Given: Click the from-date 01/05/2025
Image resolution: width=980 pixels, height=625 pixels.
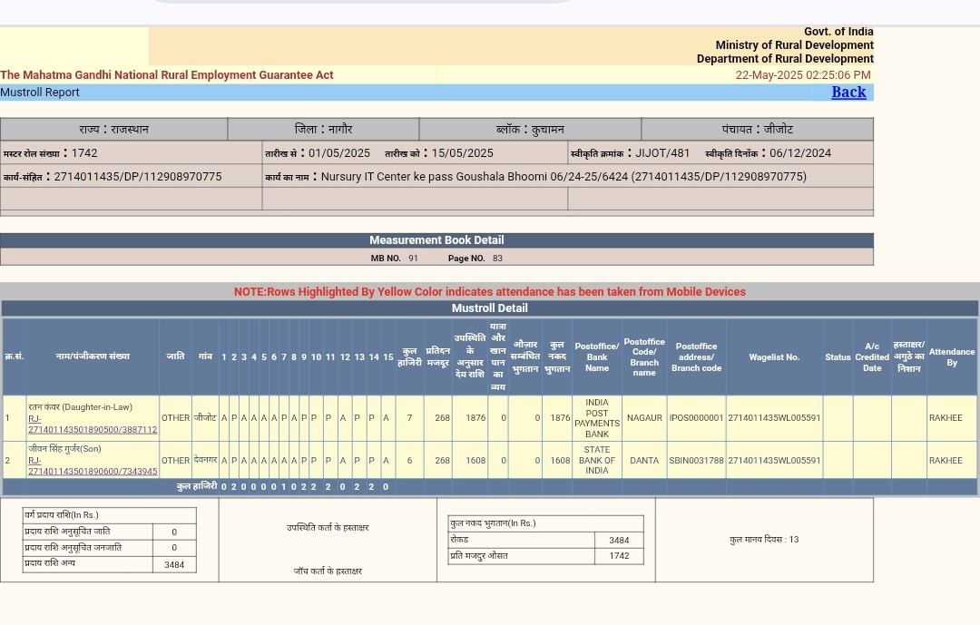Looking at the screenshot, I should (339, 153).
